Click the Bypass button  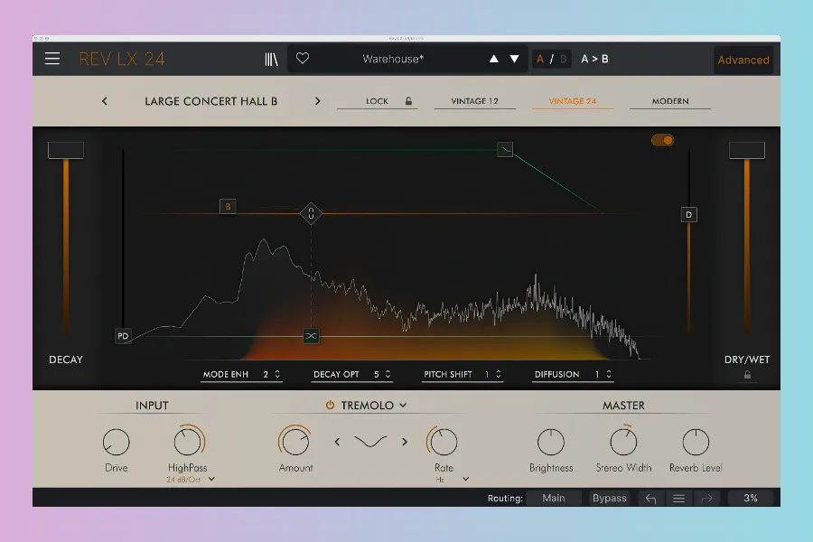[610, 498]
